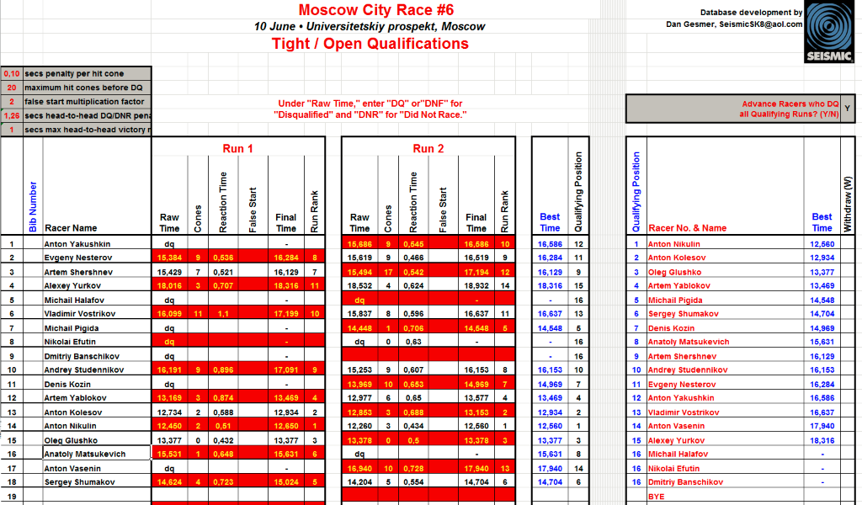Image resolution: width=862 pixels, height=505 pixels.
Task: Select the Run 2 section header
Action: coord(428,148)
